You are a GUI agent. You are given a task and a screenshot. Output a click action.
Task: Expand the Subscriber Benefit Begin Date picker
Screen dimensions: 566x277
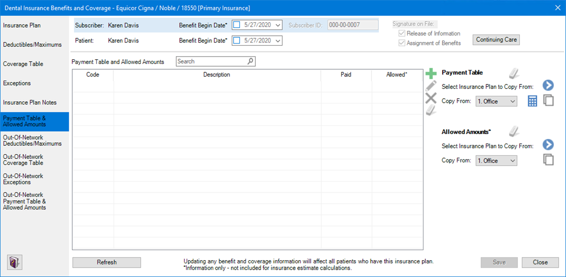pos(277,25)
